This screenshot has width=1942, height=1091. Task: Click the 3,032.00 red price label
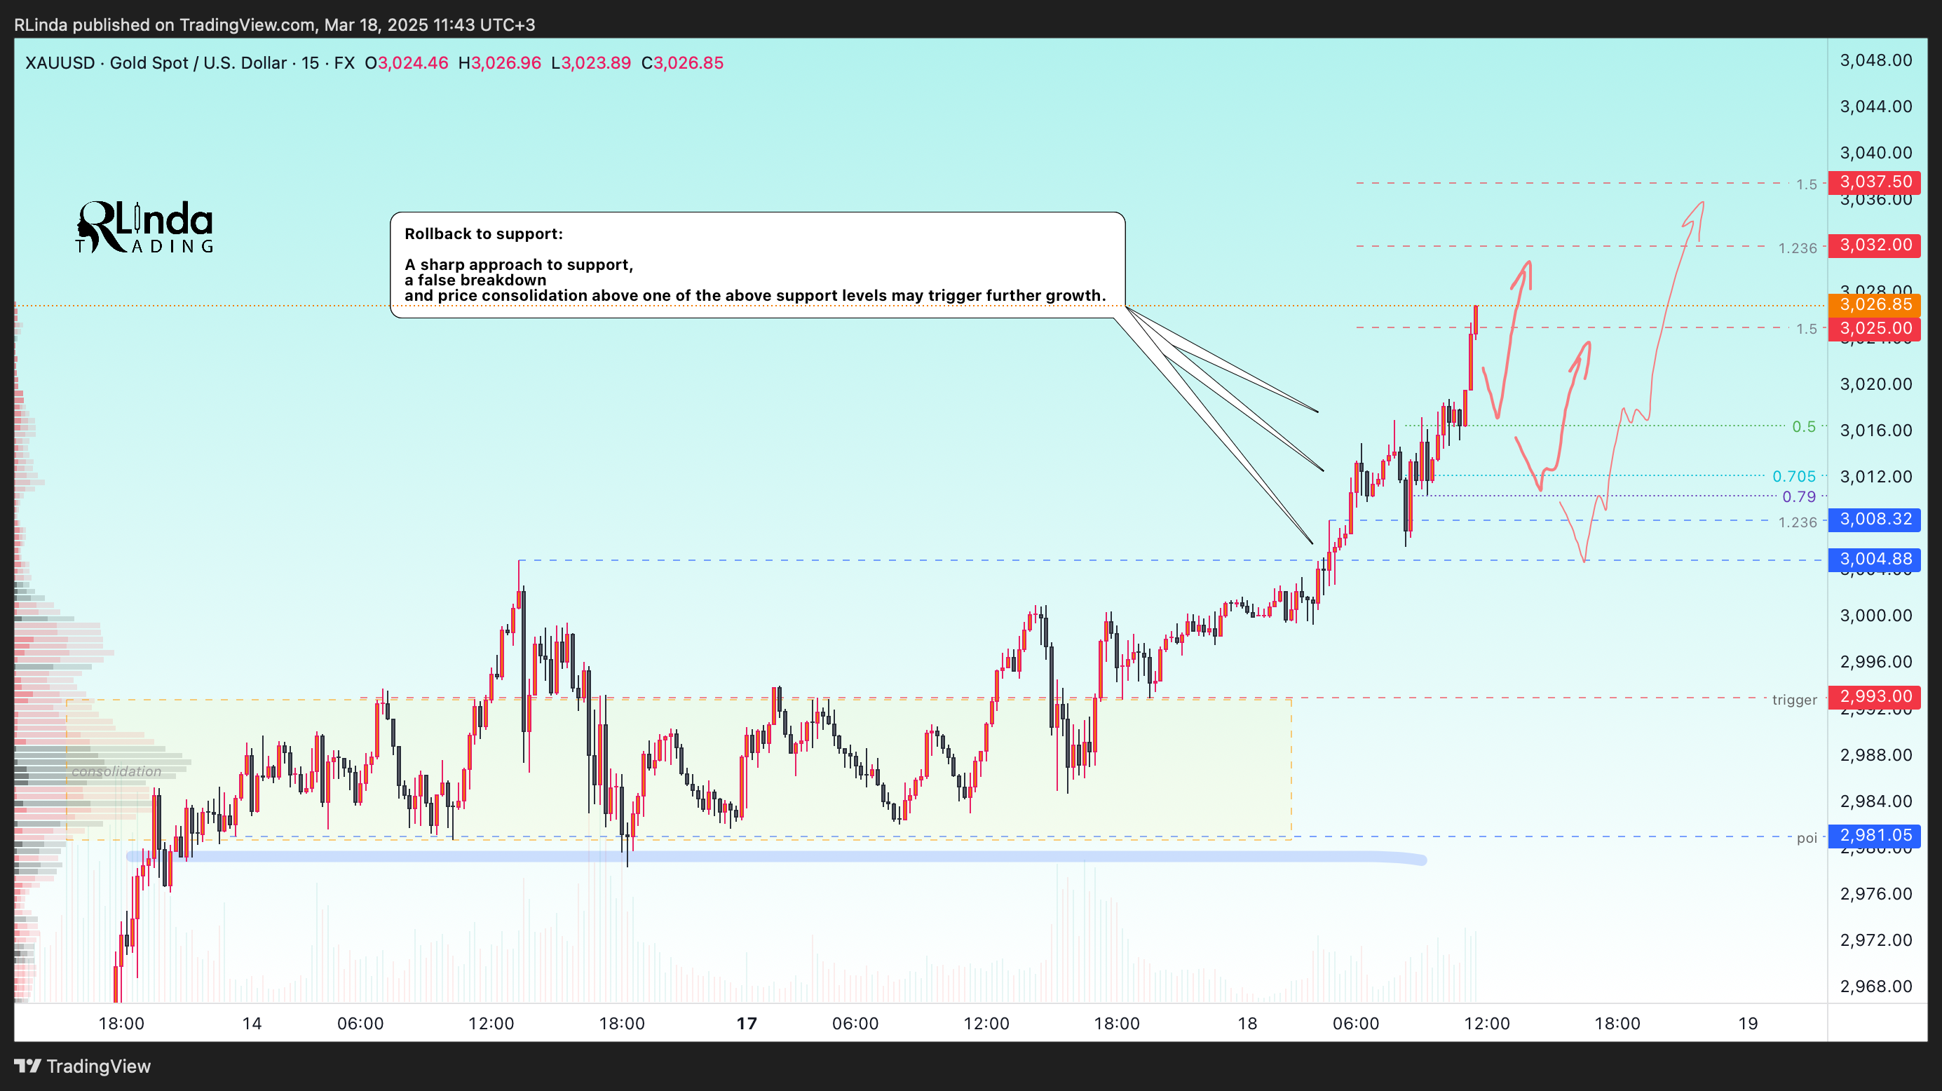[1875, 245]
